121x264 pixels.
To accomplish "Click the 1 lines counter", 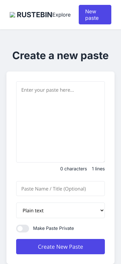I will [x=98, y=169].
